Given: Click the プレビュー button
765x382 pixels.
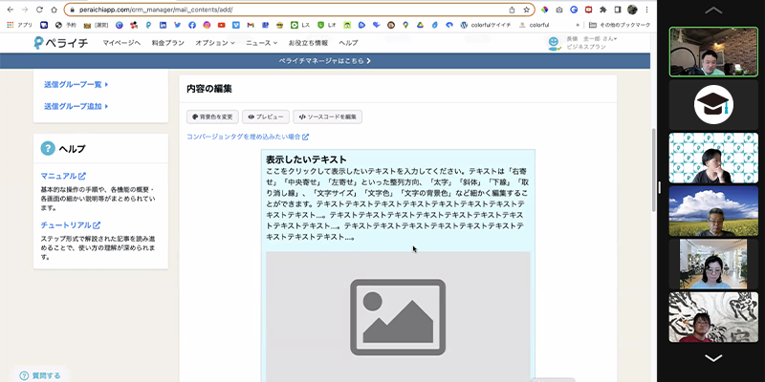Looking at the screenshot, I should (265, 117).
